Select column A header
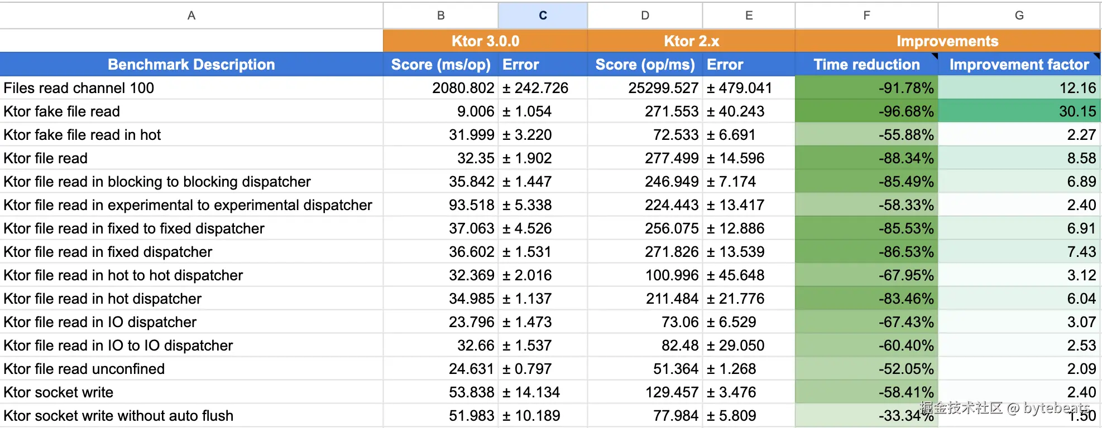This screenshot has width=1102, height=428. (x=191, y=16)
